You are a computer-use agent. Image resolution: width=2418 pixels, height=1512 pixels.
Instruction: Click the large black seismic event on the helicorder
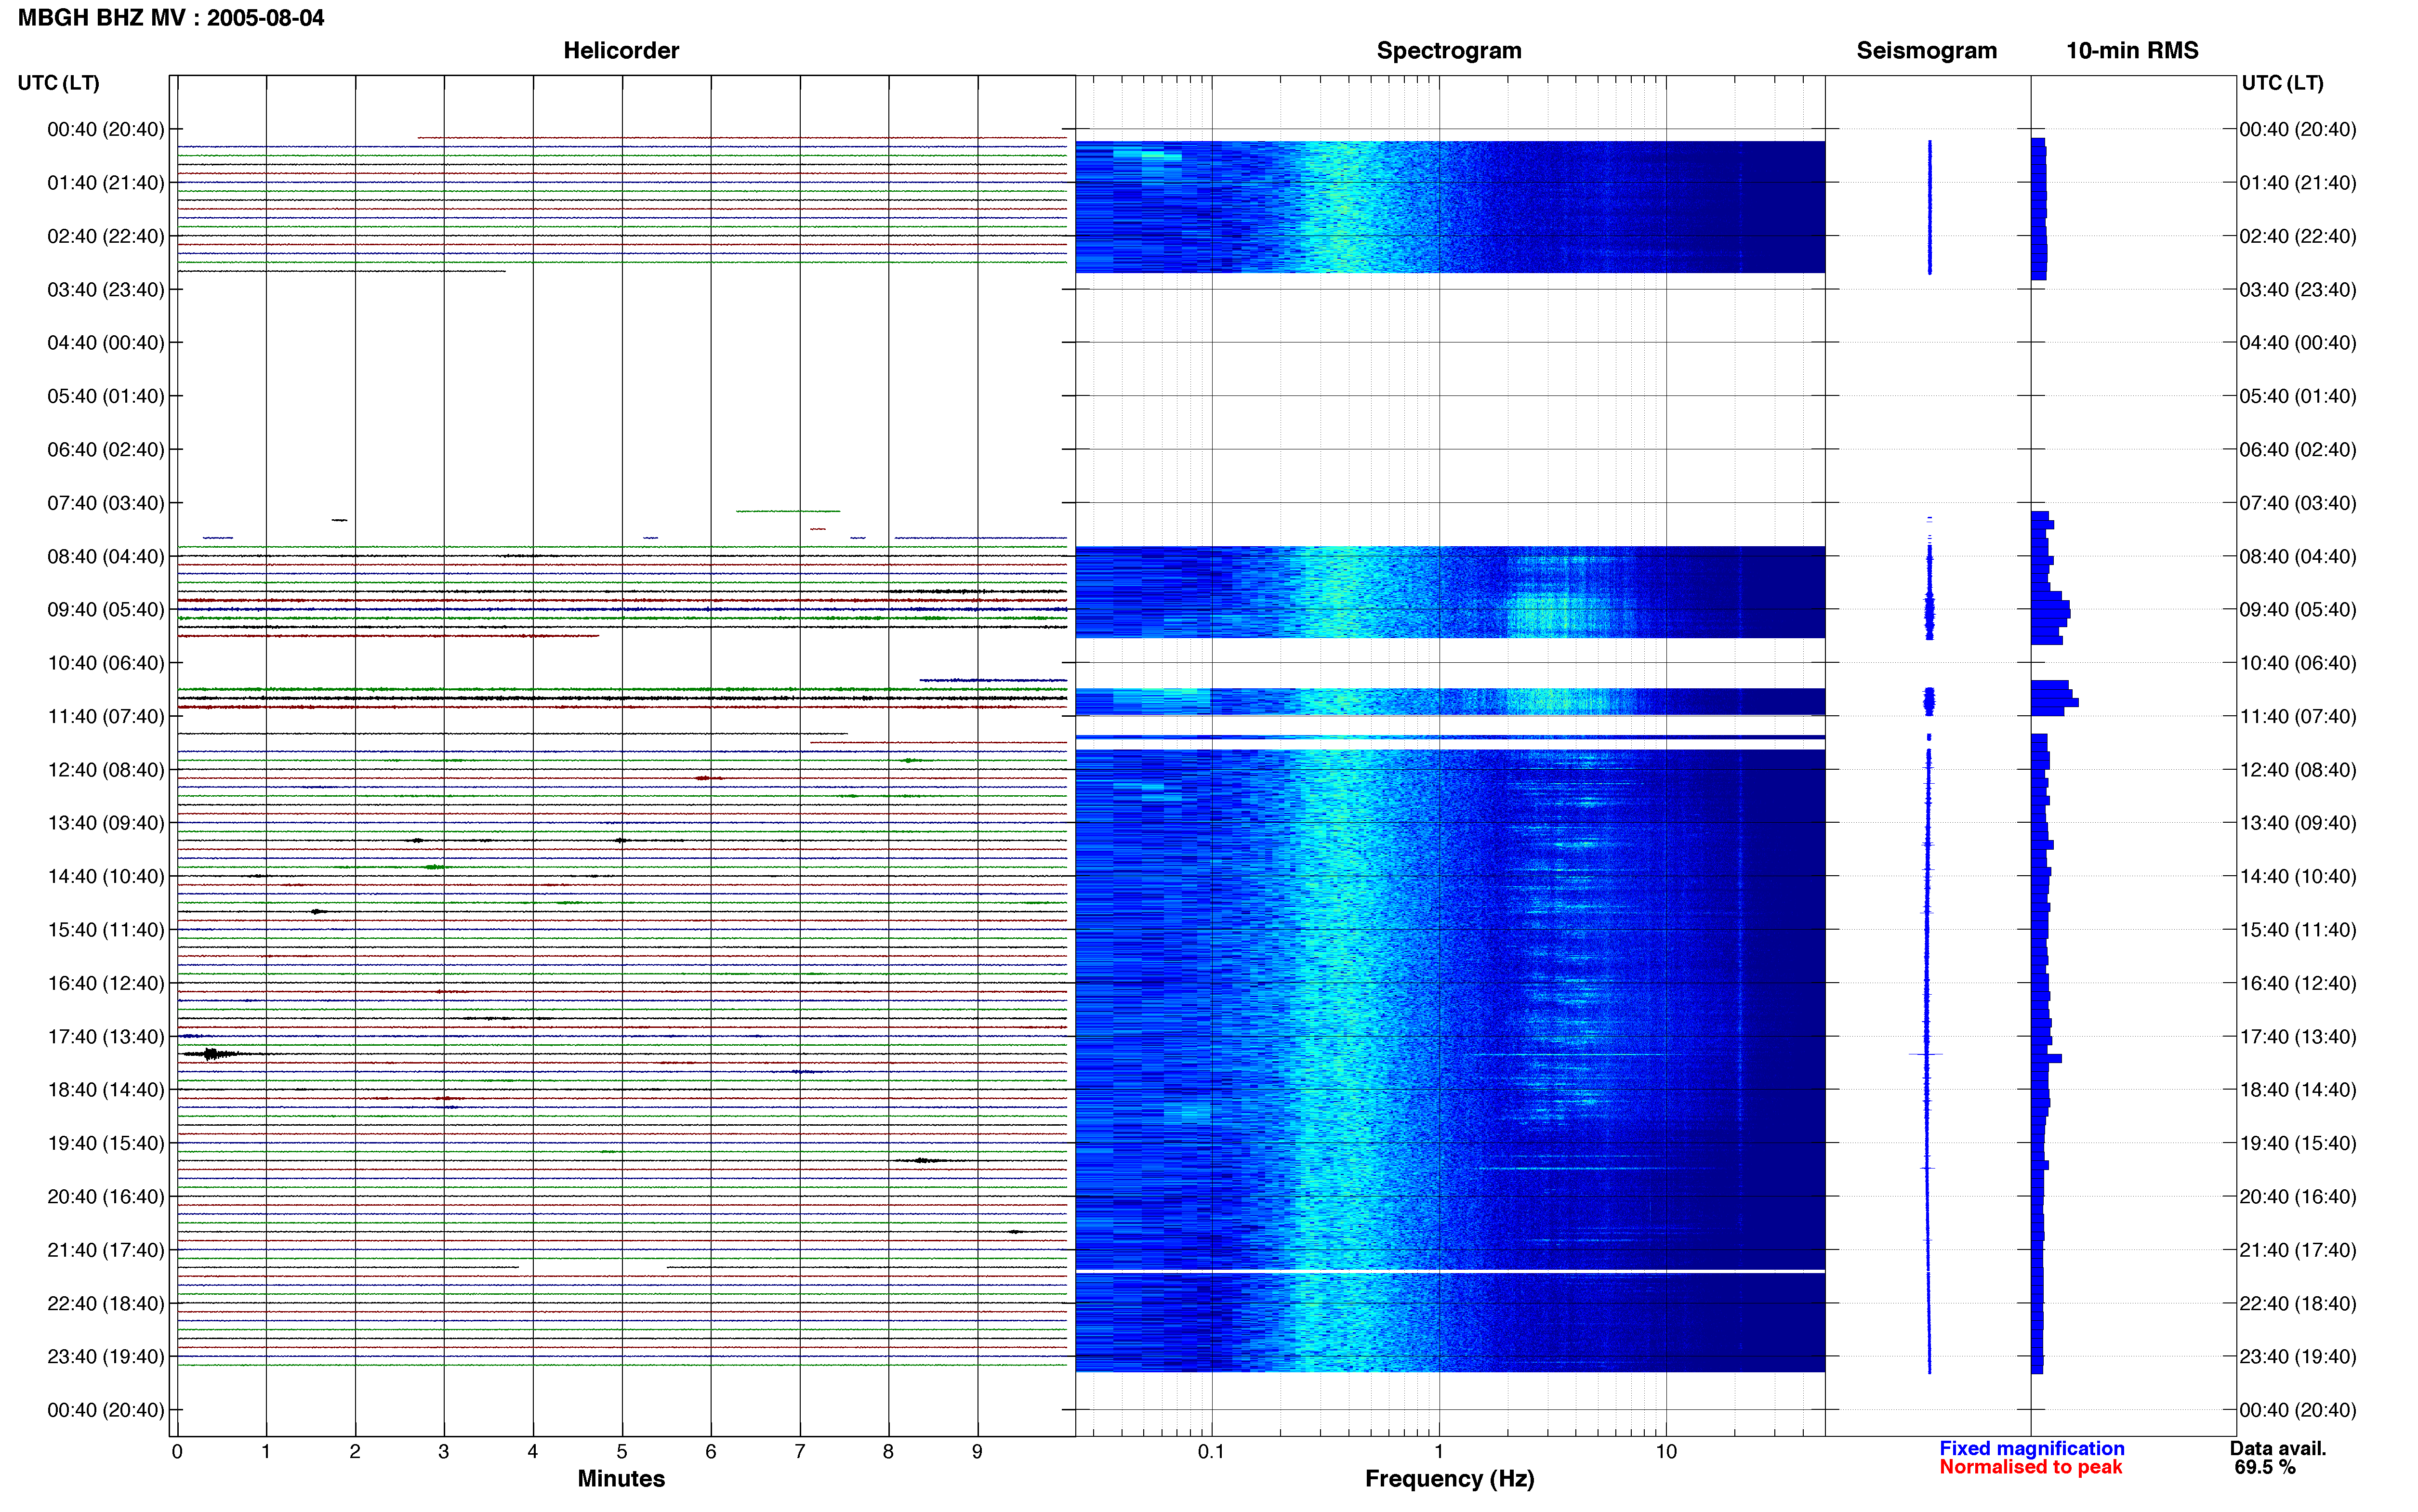(x=211, y=1054)
